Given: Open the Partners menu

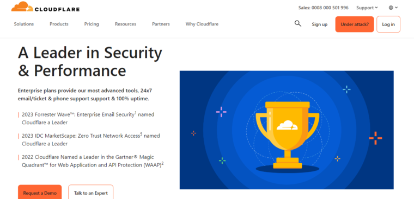Looking at the screenshot, I should click(161, 24).
